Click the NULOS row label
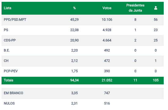 coord(9,103)
